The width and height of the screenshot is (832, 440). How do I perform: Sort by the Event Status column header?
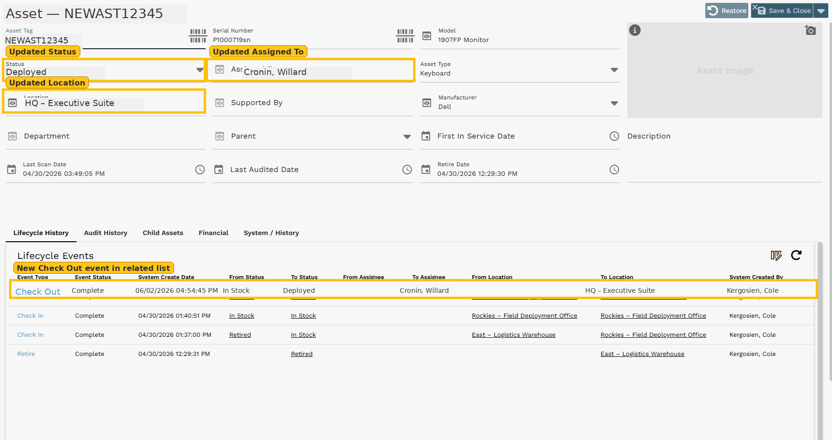pos(93,277)
